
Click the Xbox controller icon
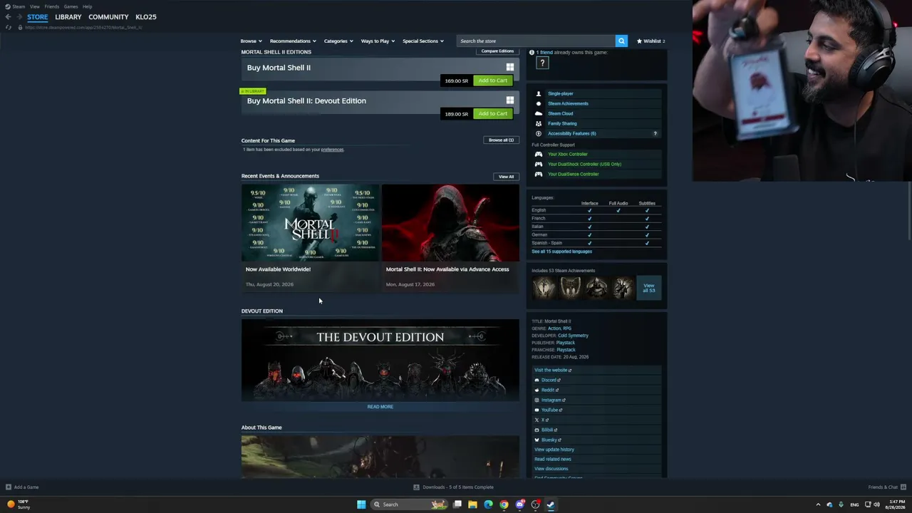click(539, 154)
